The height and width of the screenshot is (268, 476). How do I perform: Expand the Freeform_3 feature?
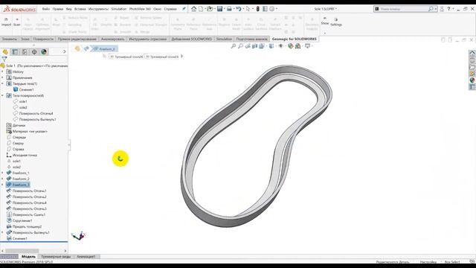pyautogui.click(x=2, y=185)
